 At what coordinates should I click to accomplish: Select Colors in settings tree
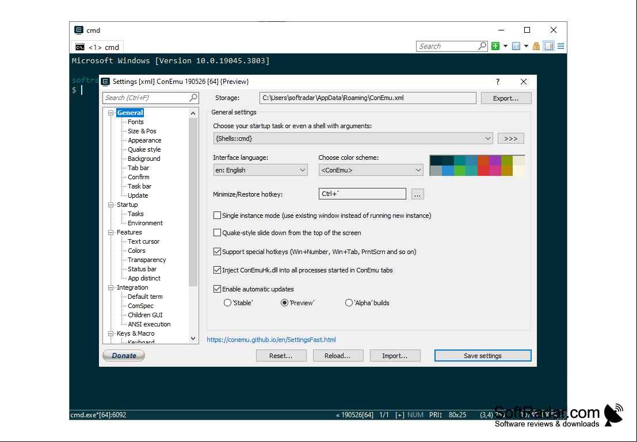[x=136, y=251]
